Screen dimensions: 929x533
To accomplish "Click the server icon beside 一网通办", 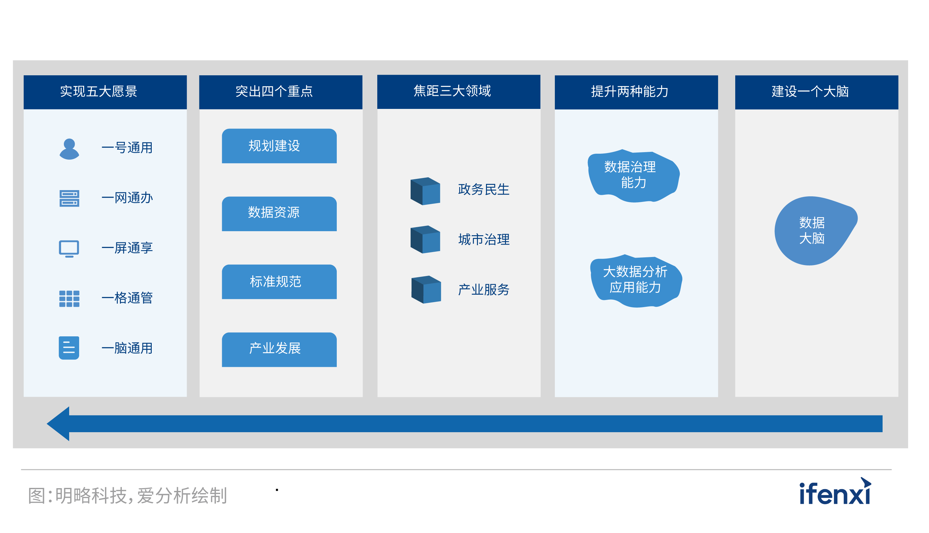I will pyautogui.click(x=69, y=199).
